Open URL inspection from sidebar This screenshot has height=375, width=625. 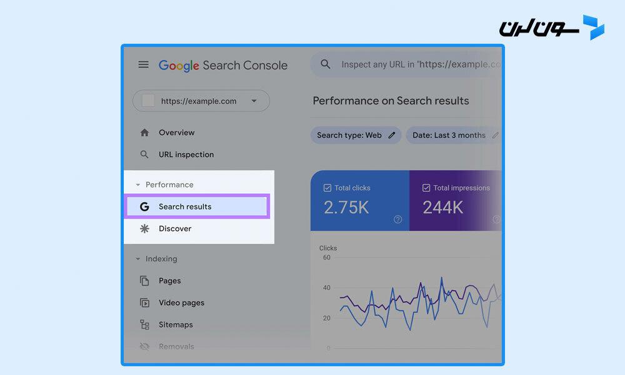pyautogui.click(x=186, y=154)
